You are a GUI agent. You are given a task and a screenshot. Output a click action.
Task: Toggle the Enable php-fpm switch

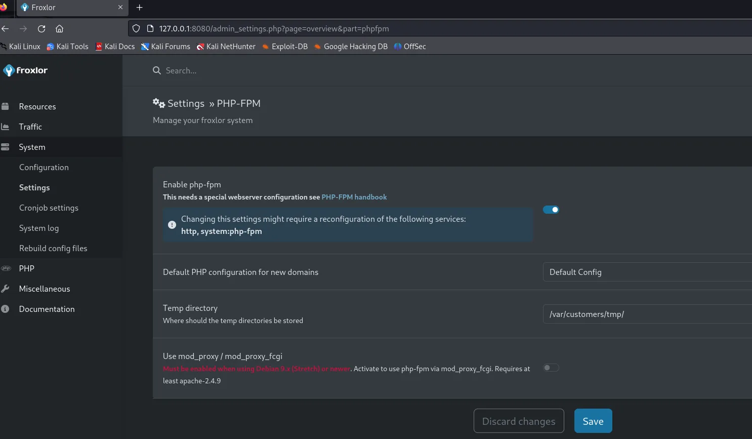pyautogui.click(x=551, y=210)
